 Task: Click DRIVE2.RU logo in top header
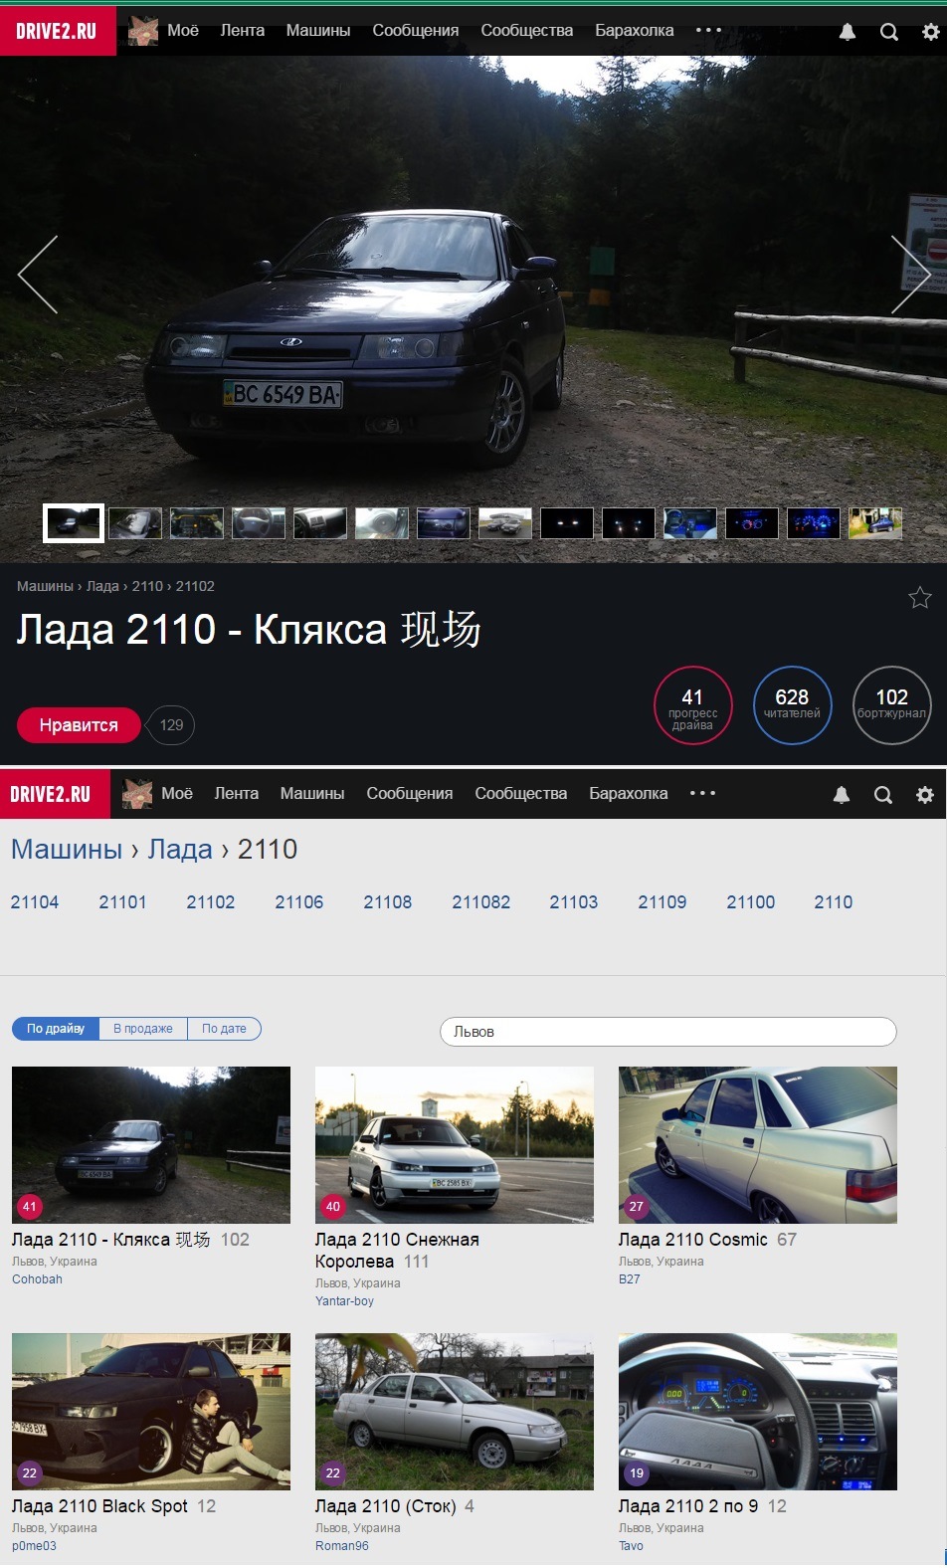pos(58,31)
